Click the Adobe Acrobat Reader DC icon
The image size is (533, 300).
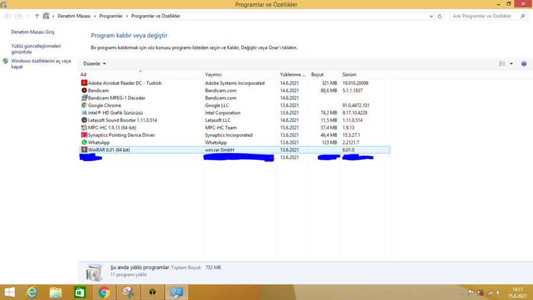coord(84,83)
